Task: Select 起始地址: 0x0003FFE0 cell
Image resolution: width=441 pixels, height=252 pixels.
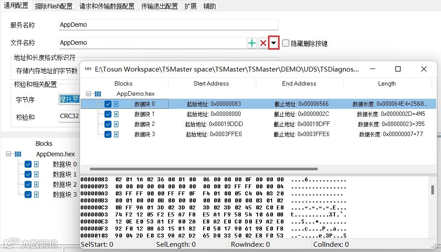Action: click(x=214, y=134)
